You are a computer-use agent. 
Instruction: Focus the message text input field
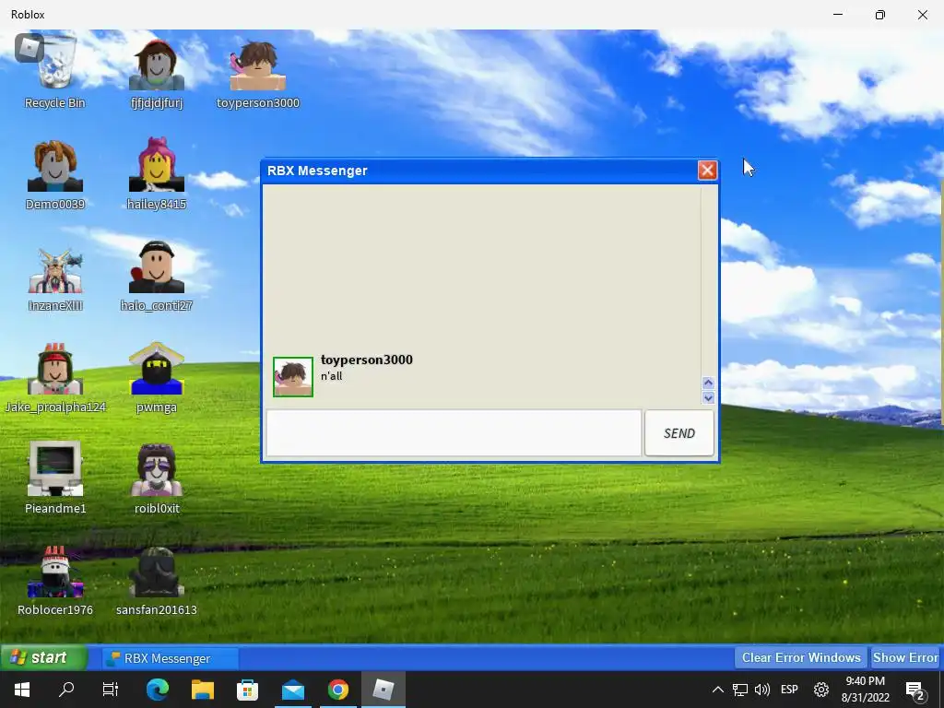click(454, 433)
